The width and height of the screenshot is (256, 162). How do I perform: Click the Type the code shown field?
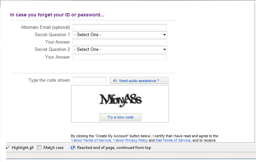[x=90, y=80]
